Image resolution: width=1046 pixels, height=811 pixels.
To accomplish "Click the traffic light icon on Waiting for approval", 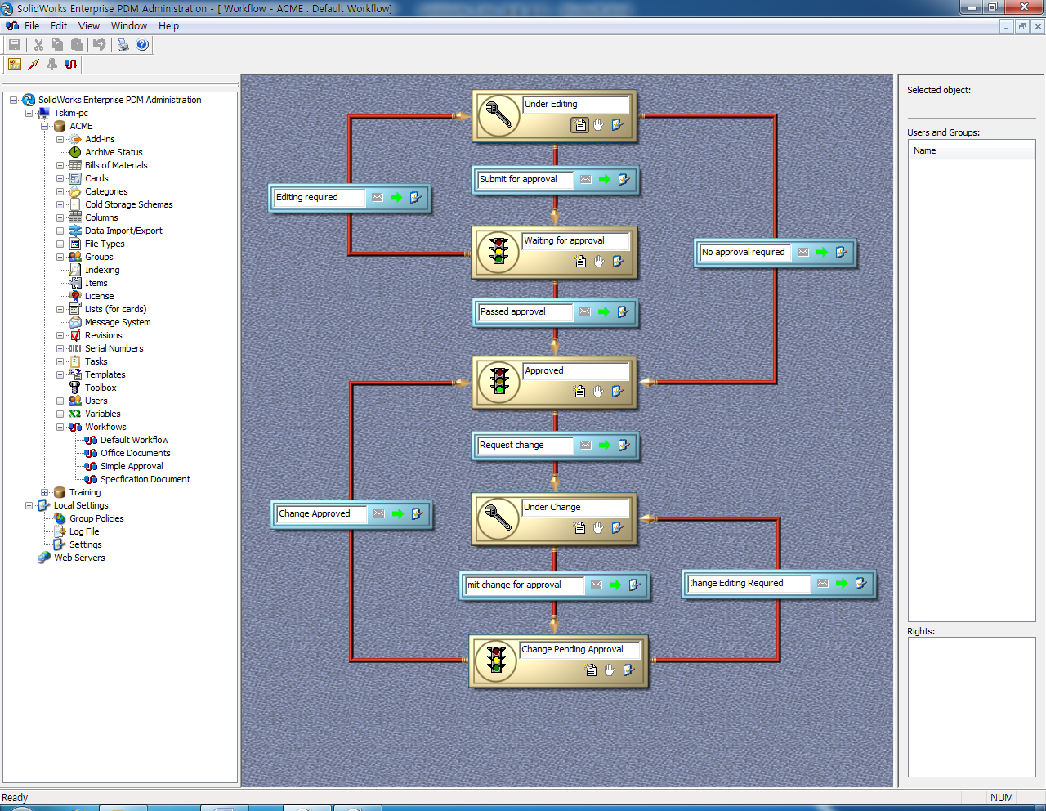I will click(497, 252).
